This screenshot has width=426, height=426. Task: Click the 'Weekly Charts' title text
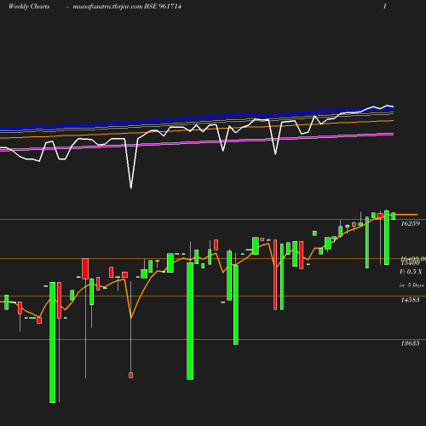pyautogui.click(x=29, y=6)
